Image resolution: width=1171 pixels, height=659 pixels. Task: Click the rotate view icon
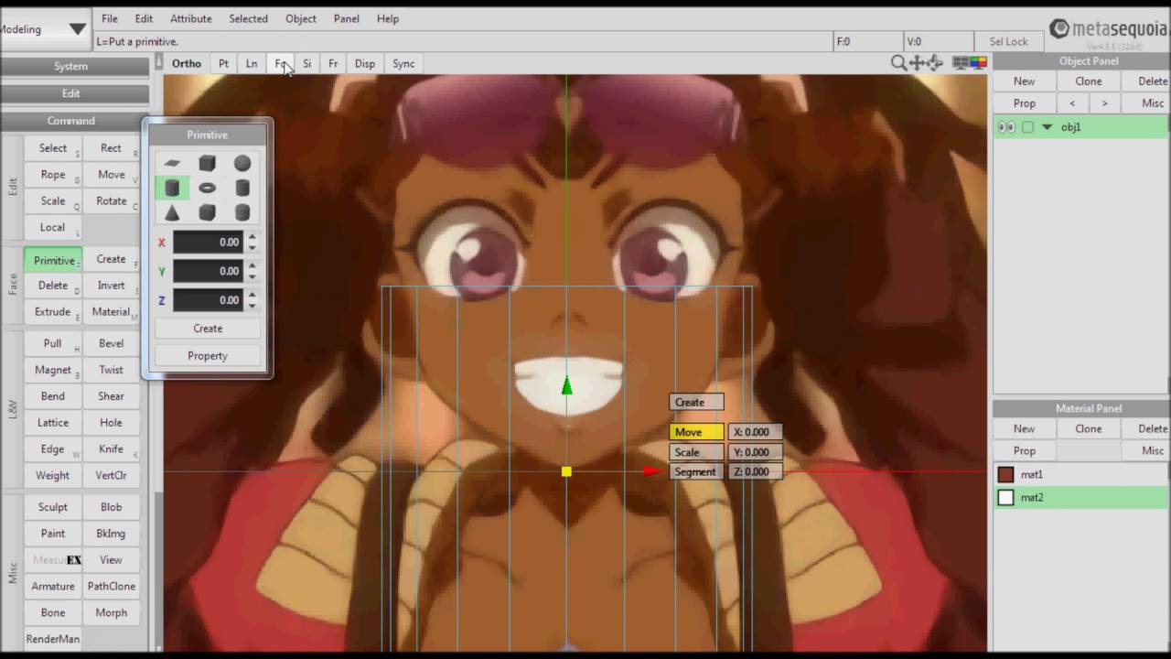[x=935, y=63]
